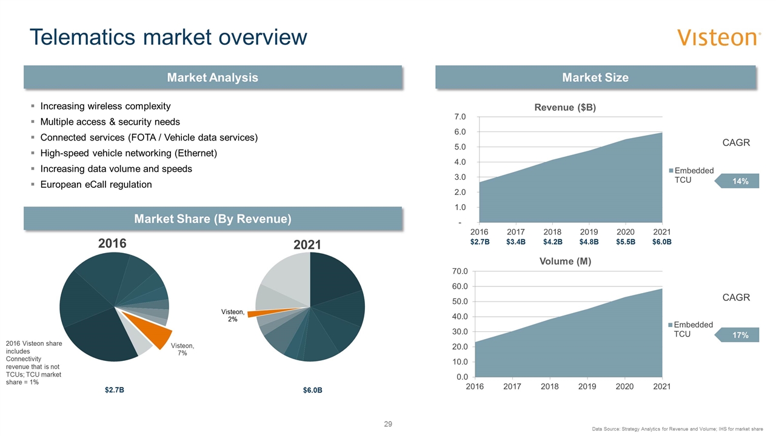Click the CAGR label beside revenue chart
Viewport: 776px width, 436px height.
click(x=736, y=143)
